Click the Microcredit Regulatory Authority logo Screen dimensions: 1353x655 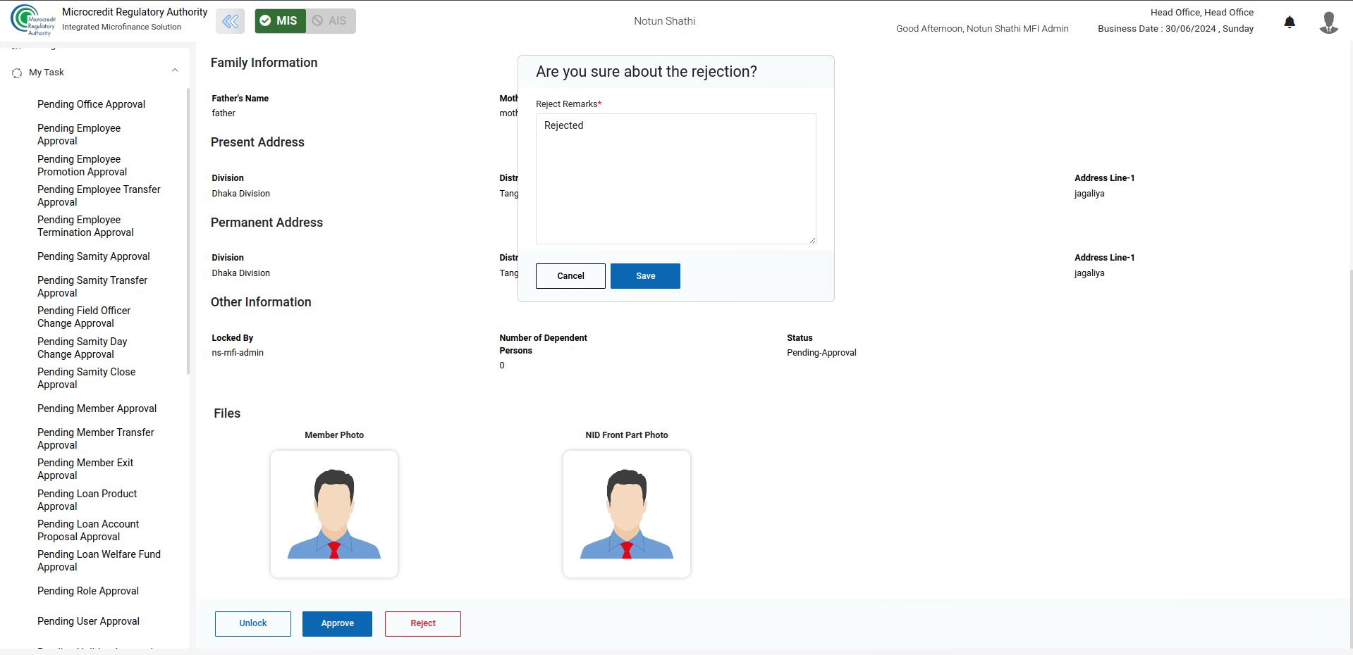pyautogui.click(x=32, y=20)
